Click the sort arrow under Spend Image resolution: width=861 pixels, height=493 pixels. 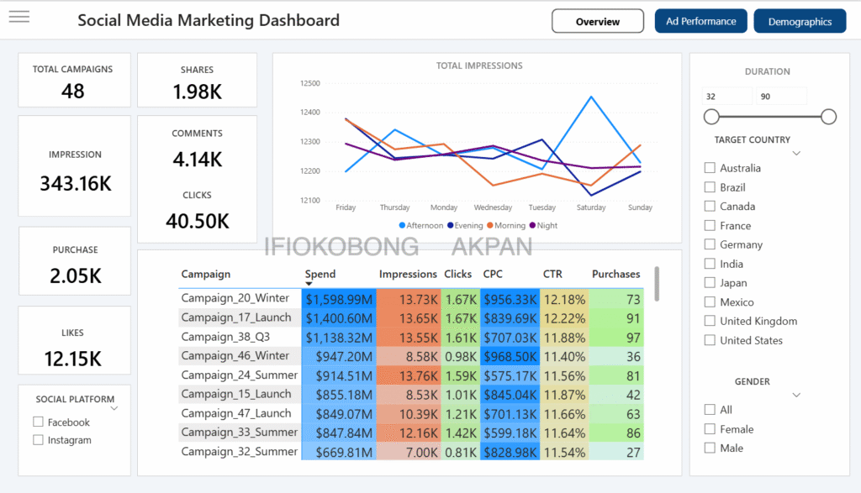coord(309,285)
